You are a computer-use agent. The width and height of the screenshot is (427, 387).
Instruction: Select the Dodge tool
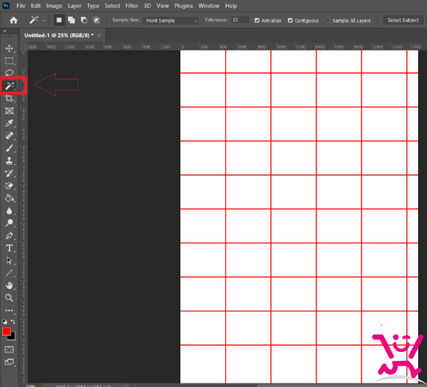point(10,223)
